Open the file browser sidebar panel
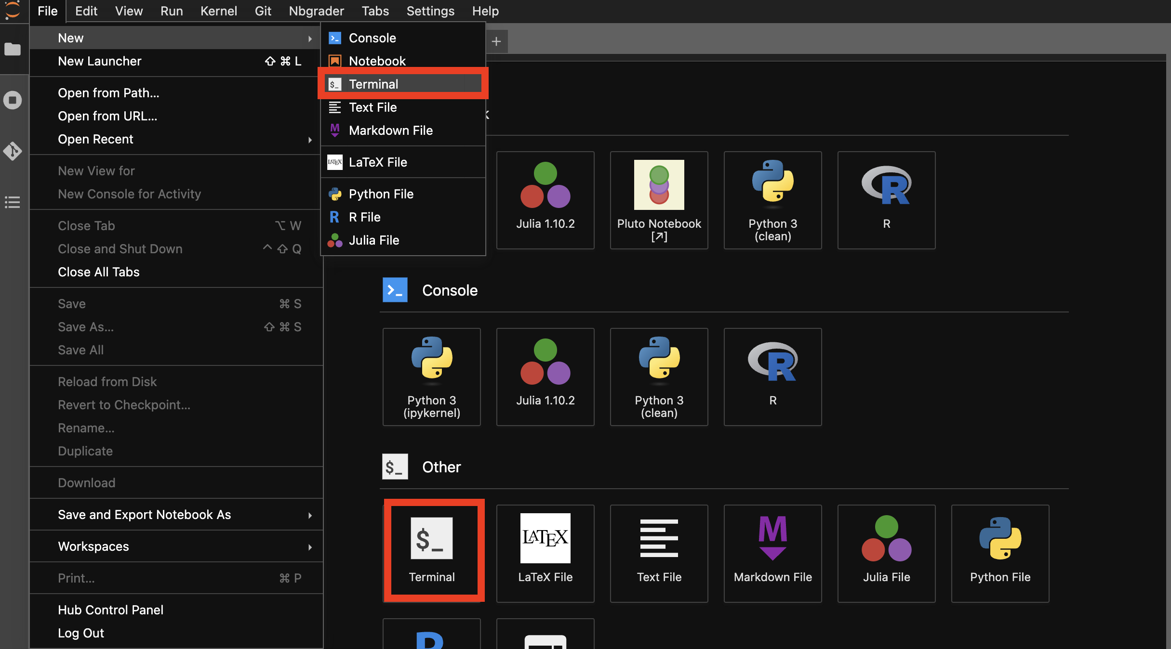Image resolution: width=1171 pixels, height=649 pixels. click(x=13, y=50)
